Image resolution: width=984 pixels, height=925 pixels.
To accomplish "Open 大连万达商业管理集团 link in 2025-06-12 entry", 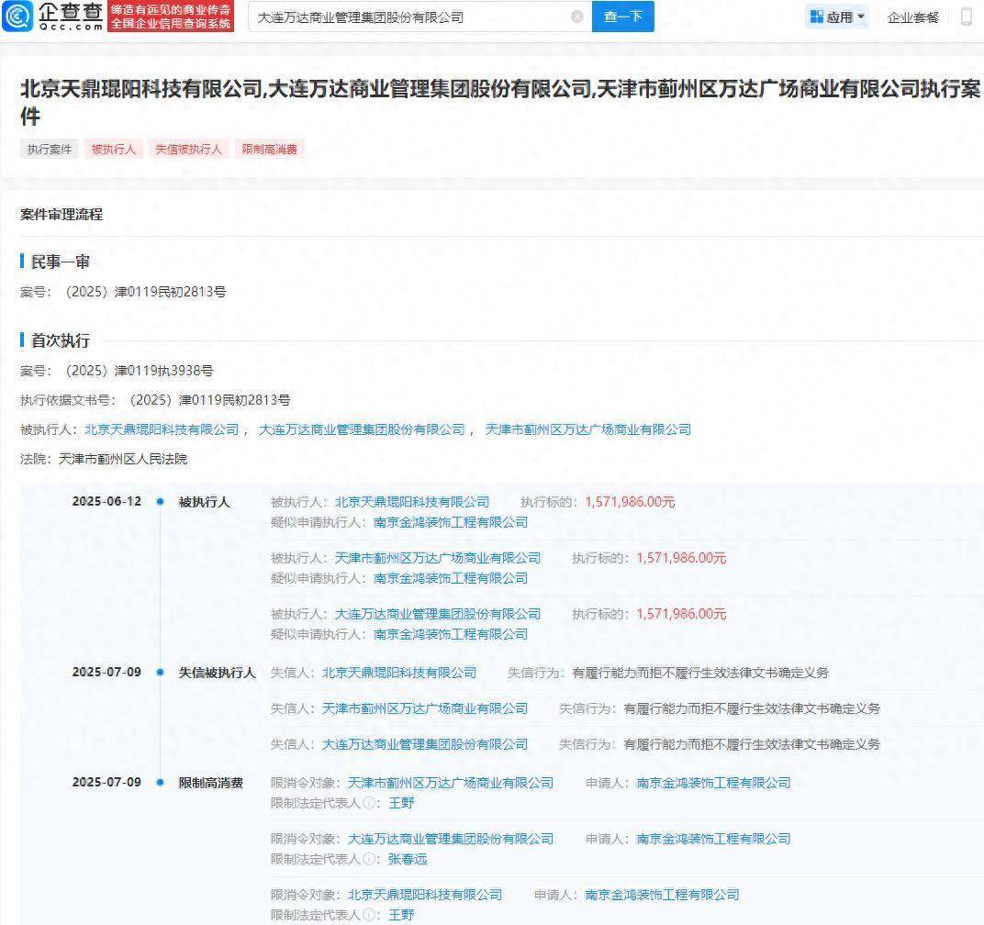I will pos(438,614).
